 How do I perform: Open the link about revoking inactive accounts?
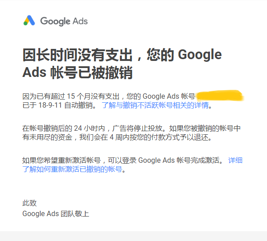(x=155, y=105)
